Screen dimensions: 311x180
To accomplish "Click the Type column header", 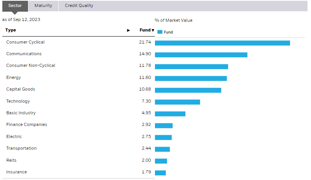I will (11, 30).
